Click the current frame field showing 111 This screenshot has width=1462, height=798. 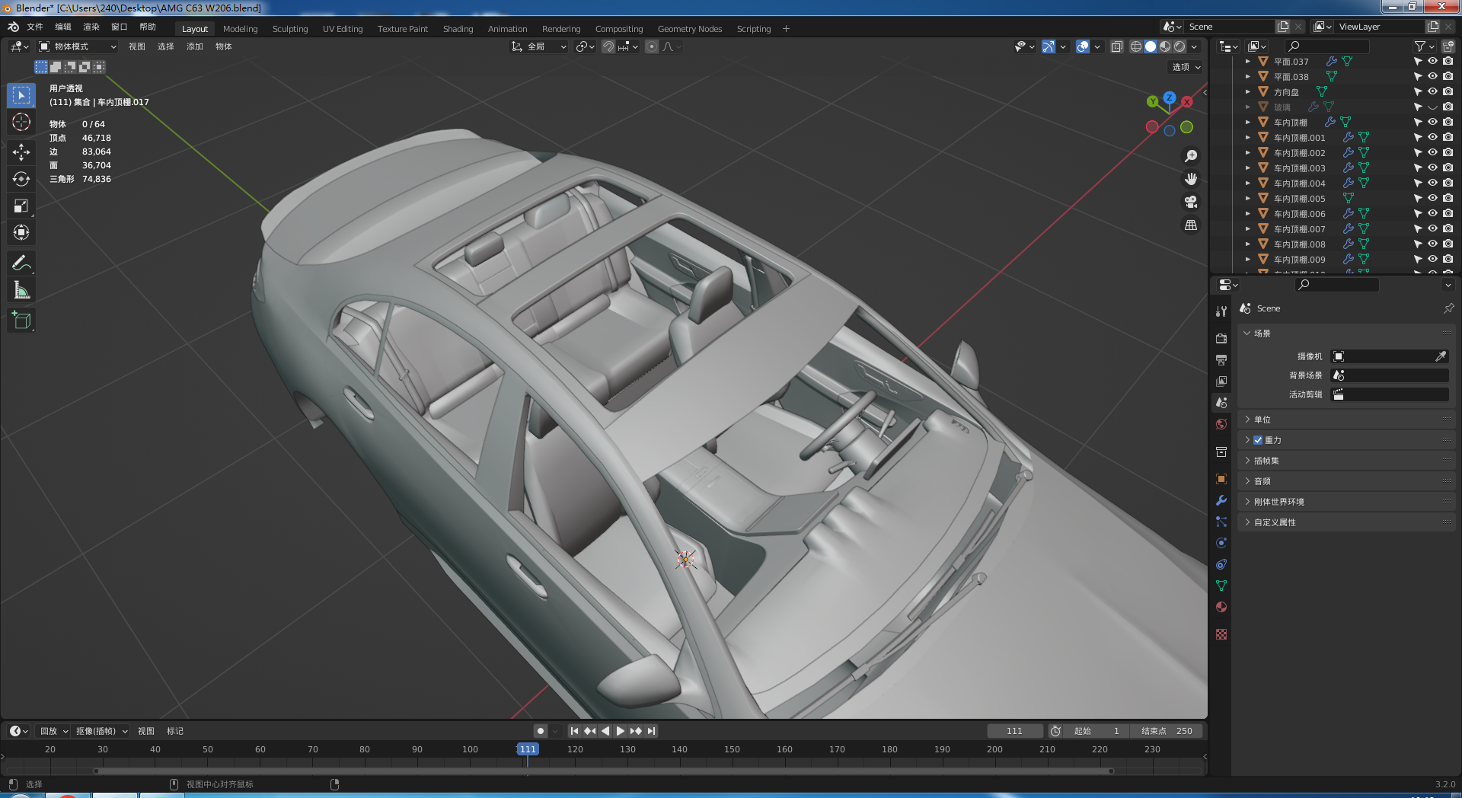click(x=1015, y=731)
